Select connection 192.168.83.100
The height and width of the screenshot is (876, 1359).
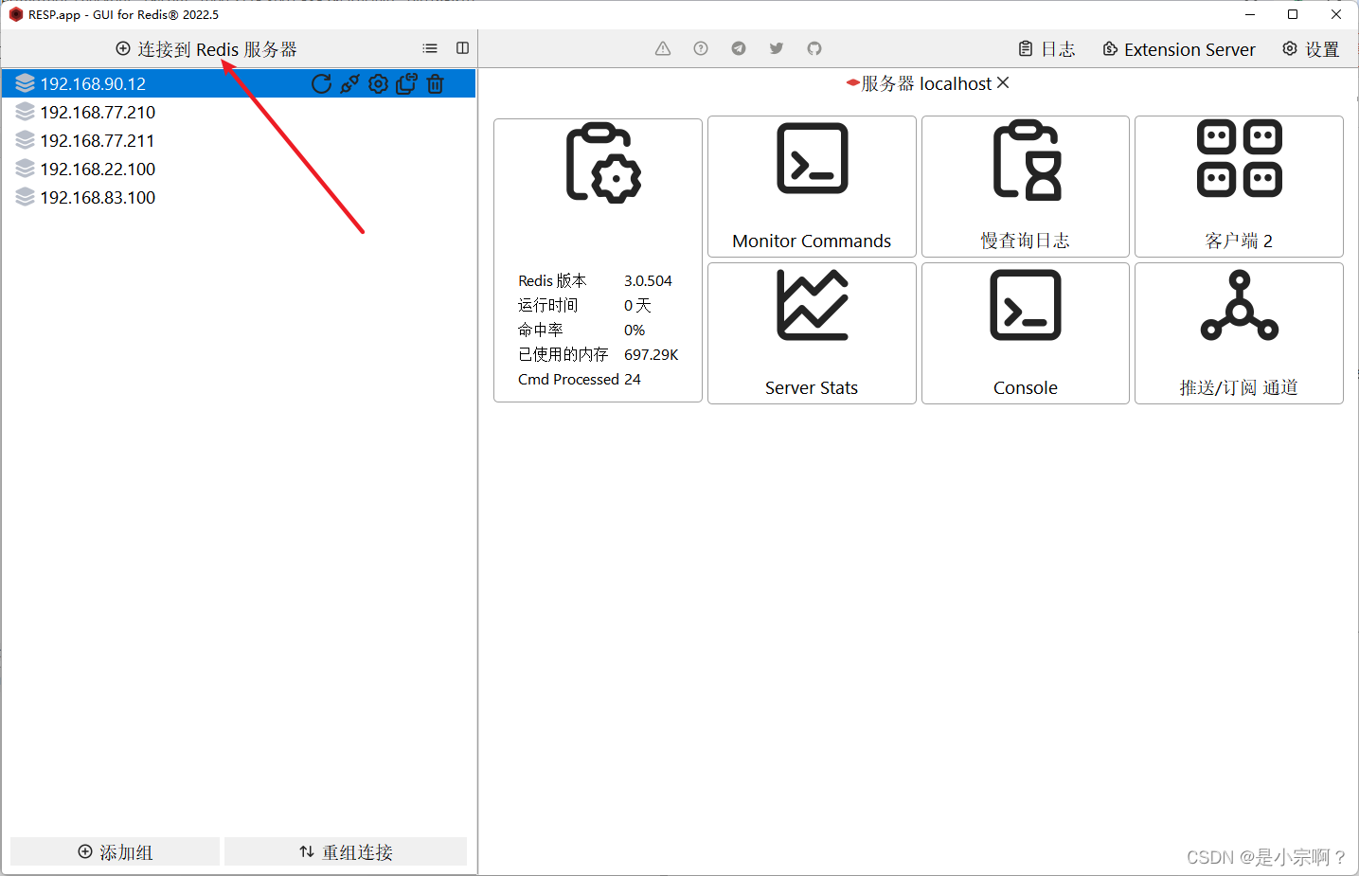click(x=239, y=198)
